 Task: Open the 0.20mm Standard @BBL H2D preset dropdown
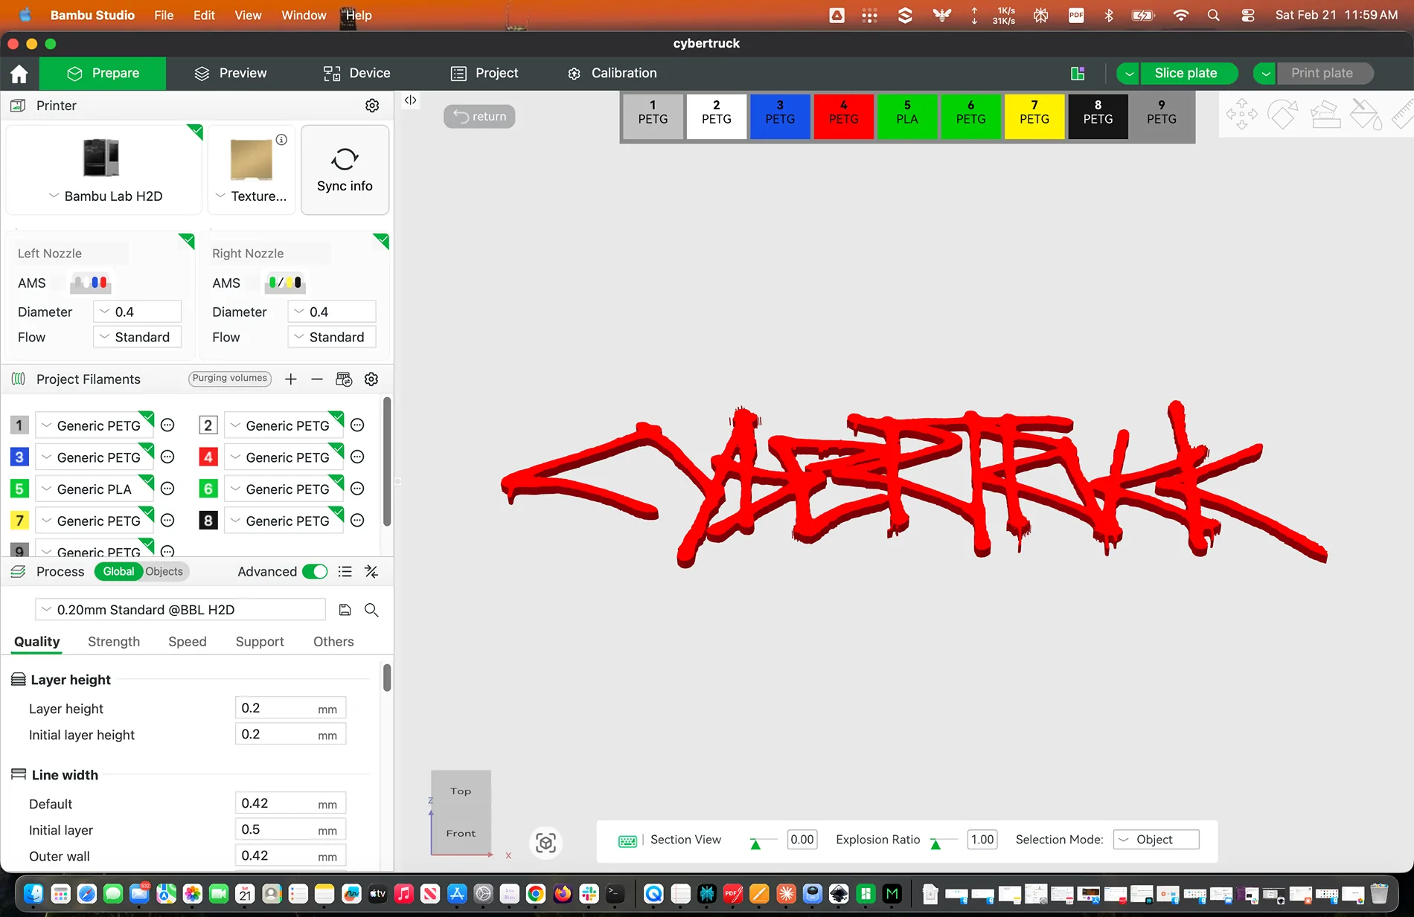[x=180, y=610]
